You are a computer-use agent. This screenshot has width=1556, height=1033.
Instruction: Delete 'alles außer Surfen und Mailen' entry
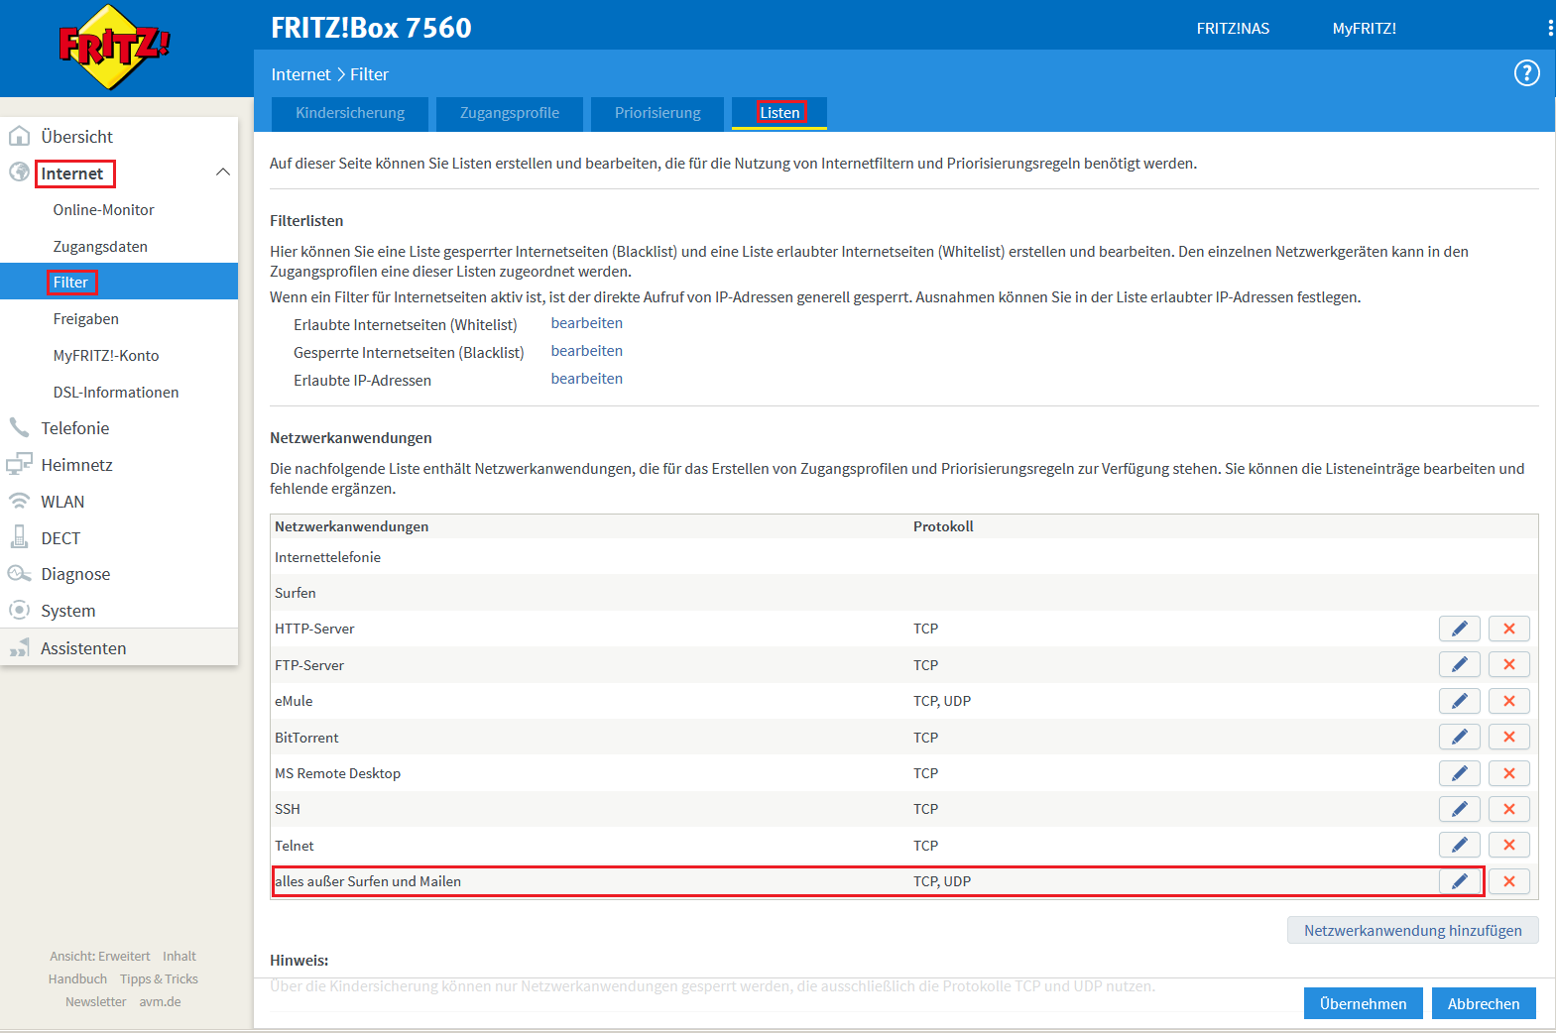coord(1508,881)
